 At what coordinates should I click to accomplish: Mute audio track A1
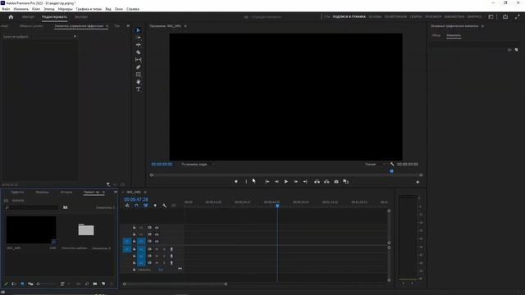157,249
